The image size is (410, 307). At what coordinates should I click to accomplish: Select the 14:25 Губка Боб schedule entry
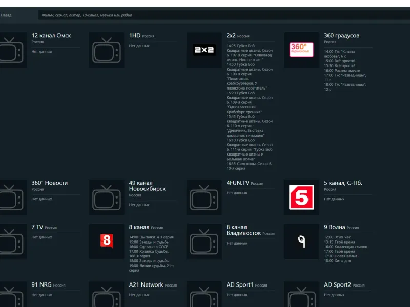click(x=250, y=53)
